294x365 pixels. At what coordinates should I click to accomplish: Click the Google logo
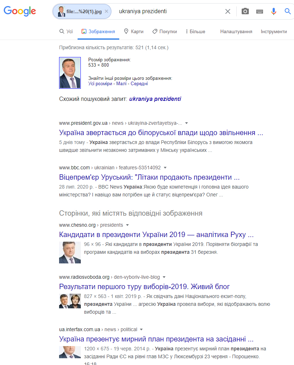click(20, 11)
